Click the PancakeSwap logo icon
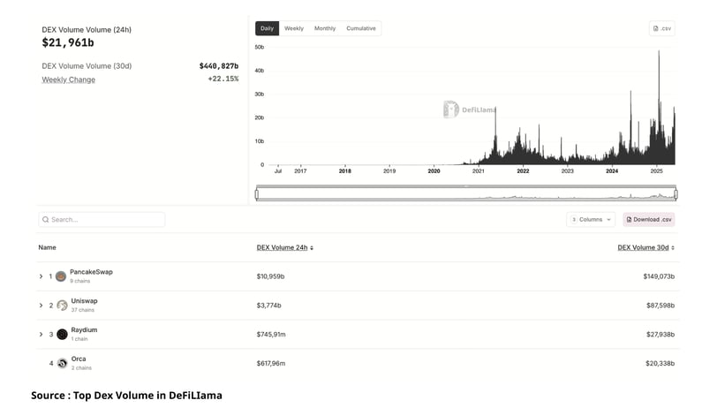Viewport: 717px width, 408px height. [x=61, y=276]
